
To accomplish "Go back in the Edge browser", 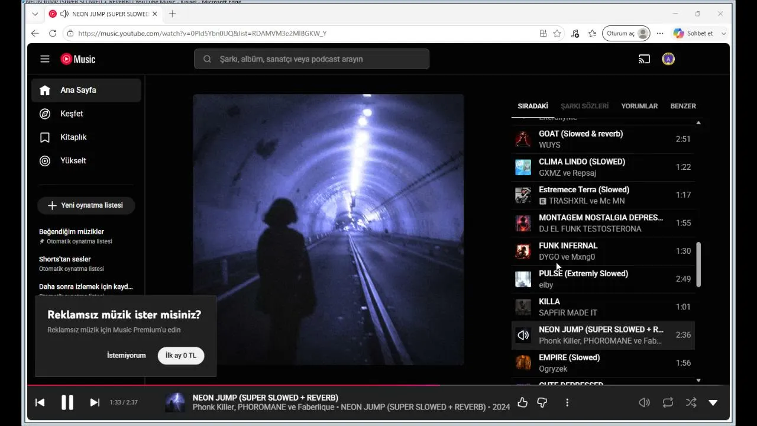I will [x=35, y=34].
